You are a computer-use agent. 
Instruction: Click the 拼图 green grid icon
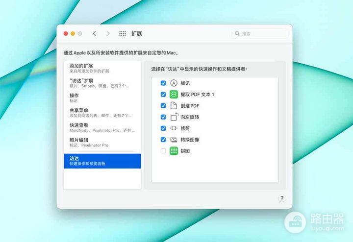[x=174, y=151]
